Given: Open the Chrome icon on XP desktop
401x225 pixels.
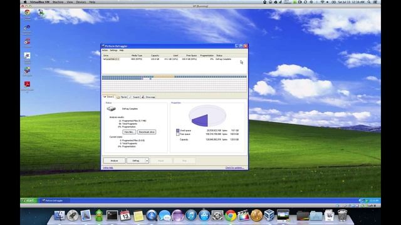Looking at the screenshot, I should coord(27,12).
